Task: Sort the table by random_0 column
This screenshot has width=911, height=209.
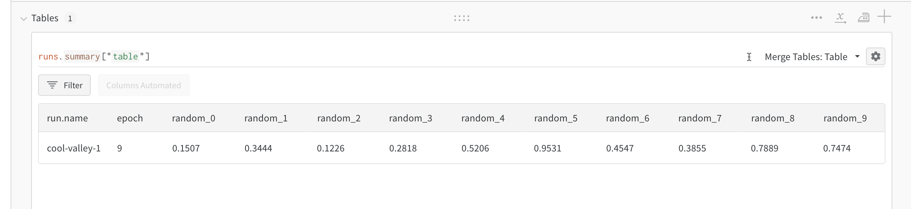Action: 193,118
